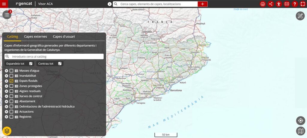Click the Andorra label on the map
The width and height of the screenshot is (307, 138).
[x=147, y=32]
